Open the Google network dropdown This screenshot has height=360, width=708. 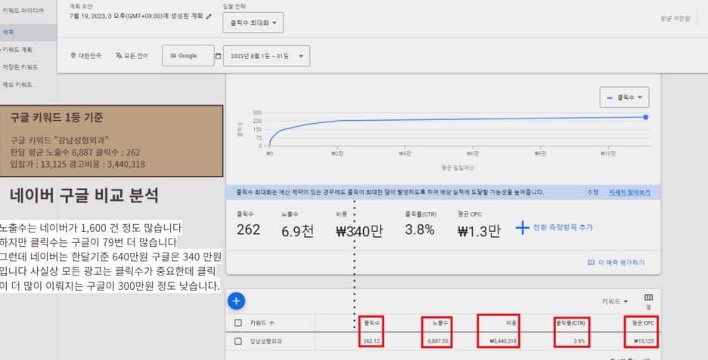(x=188, y=56)
